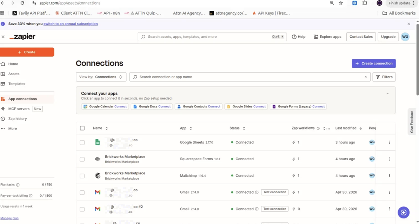Viewport: 419px width, 224px height.
Task: Click the switch to an annual subscription link
Action: (x=71, y=24)
